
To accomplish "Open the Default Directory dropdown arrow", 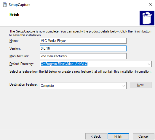I will [149, 64].
